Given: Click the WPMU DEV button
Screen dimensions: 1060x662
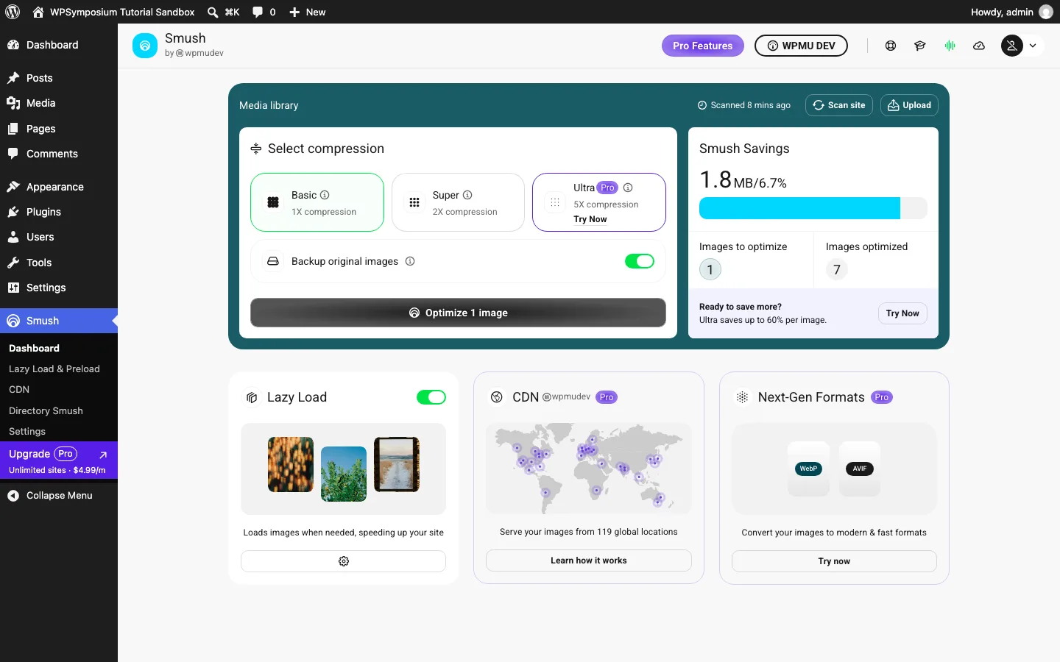Looking at the screenshot, I should click(801, 46).
